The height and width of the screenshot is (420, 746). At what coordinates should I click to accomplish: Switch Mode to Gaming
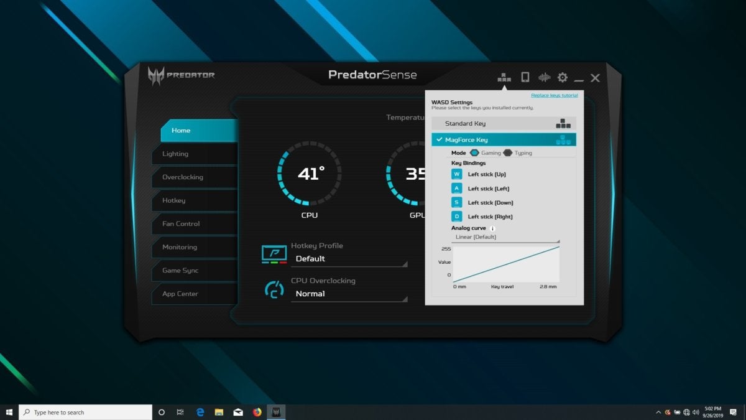485,152
